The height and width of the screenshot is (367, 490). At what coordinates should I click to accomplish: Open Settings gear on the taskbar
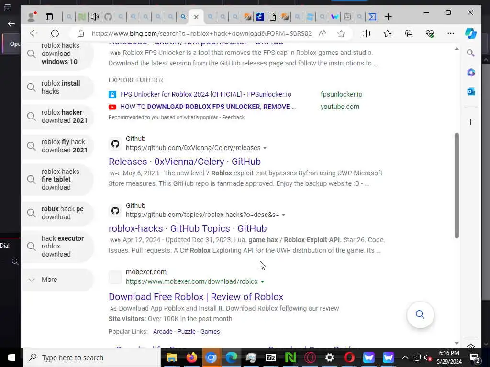coord(329,357)
